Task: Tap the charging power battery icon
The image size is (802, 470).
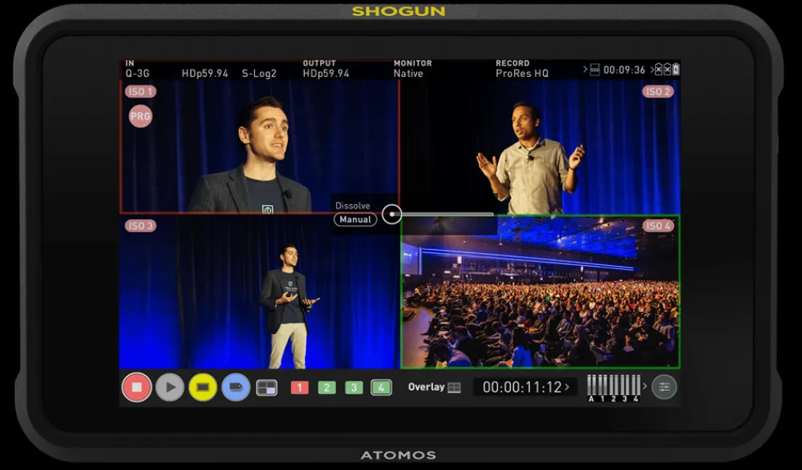Action: [675, 70]
